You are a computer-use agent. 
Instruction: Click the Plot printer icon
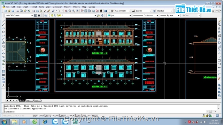[x=18, y=11]
